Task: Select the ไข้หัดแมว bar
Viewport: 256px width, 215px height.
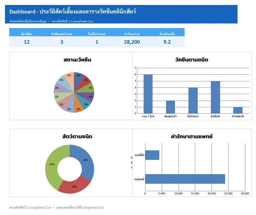Action: [x=193, y=101]
